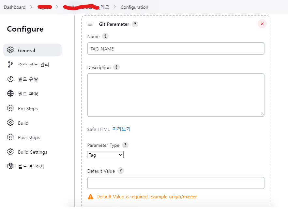The width and height of the screenshot is (288, 209).
Task: Click the 빌드 환경 globe icon
Action: [x=10, y=93]
